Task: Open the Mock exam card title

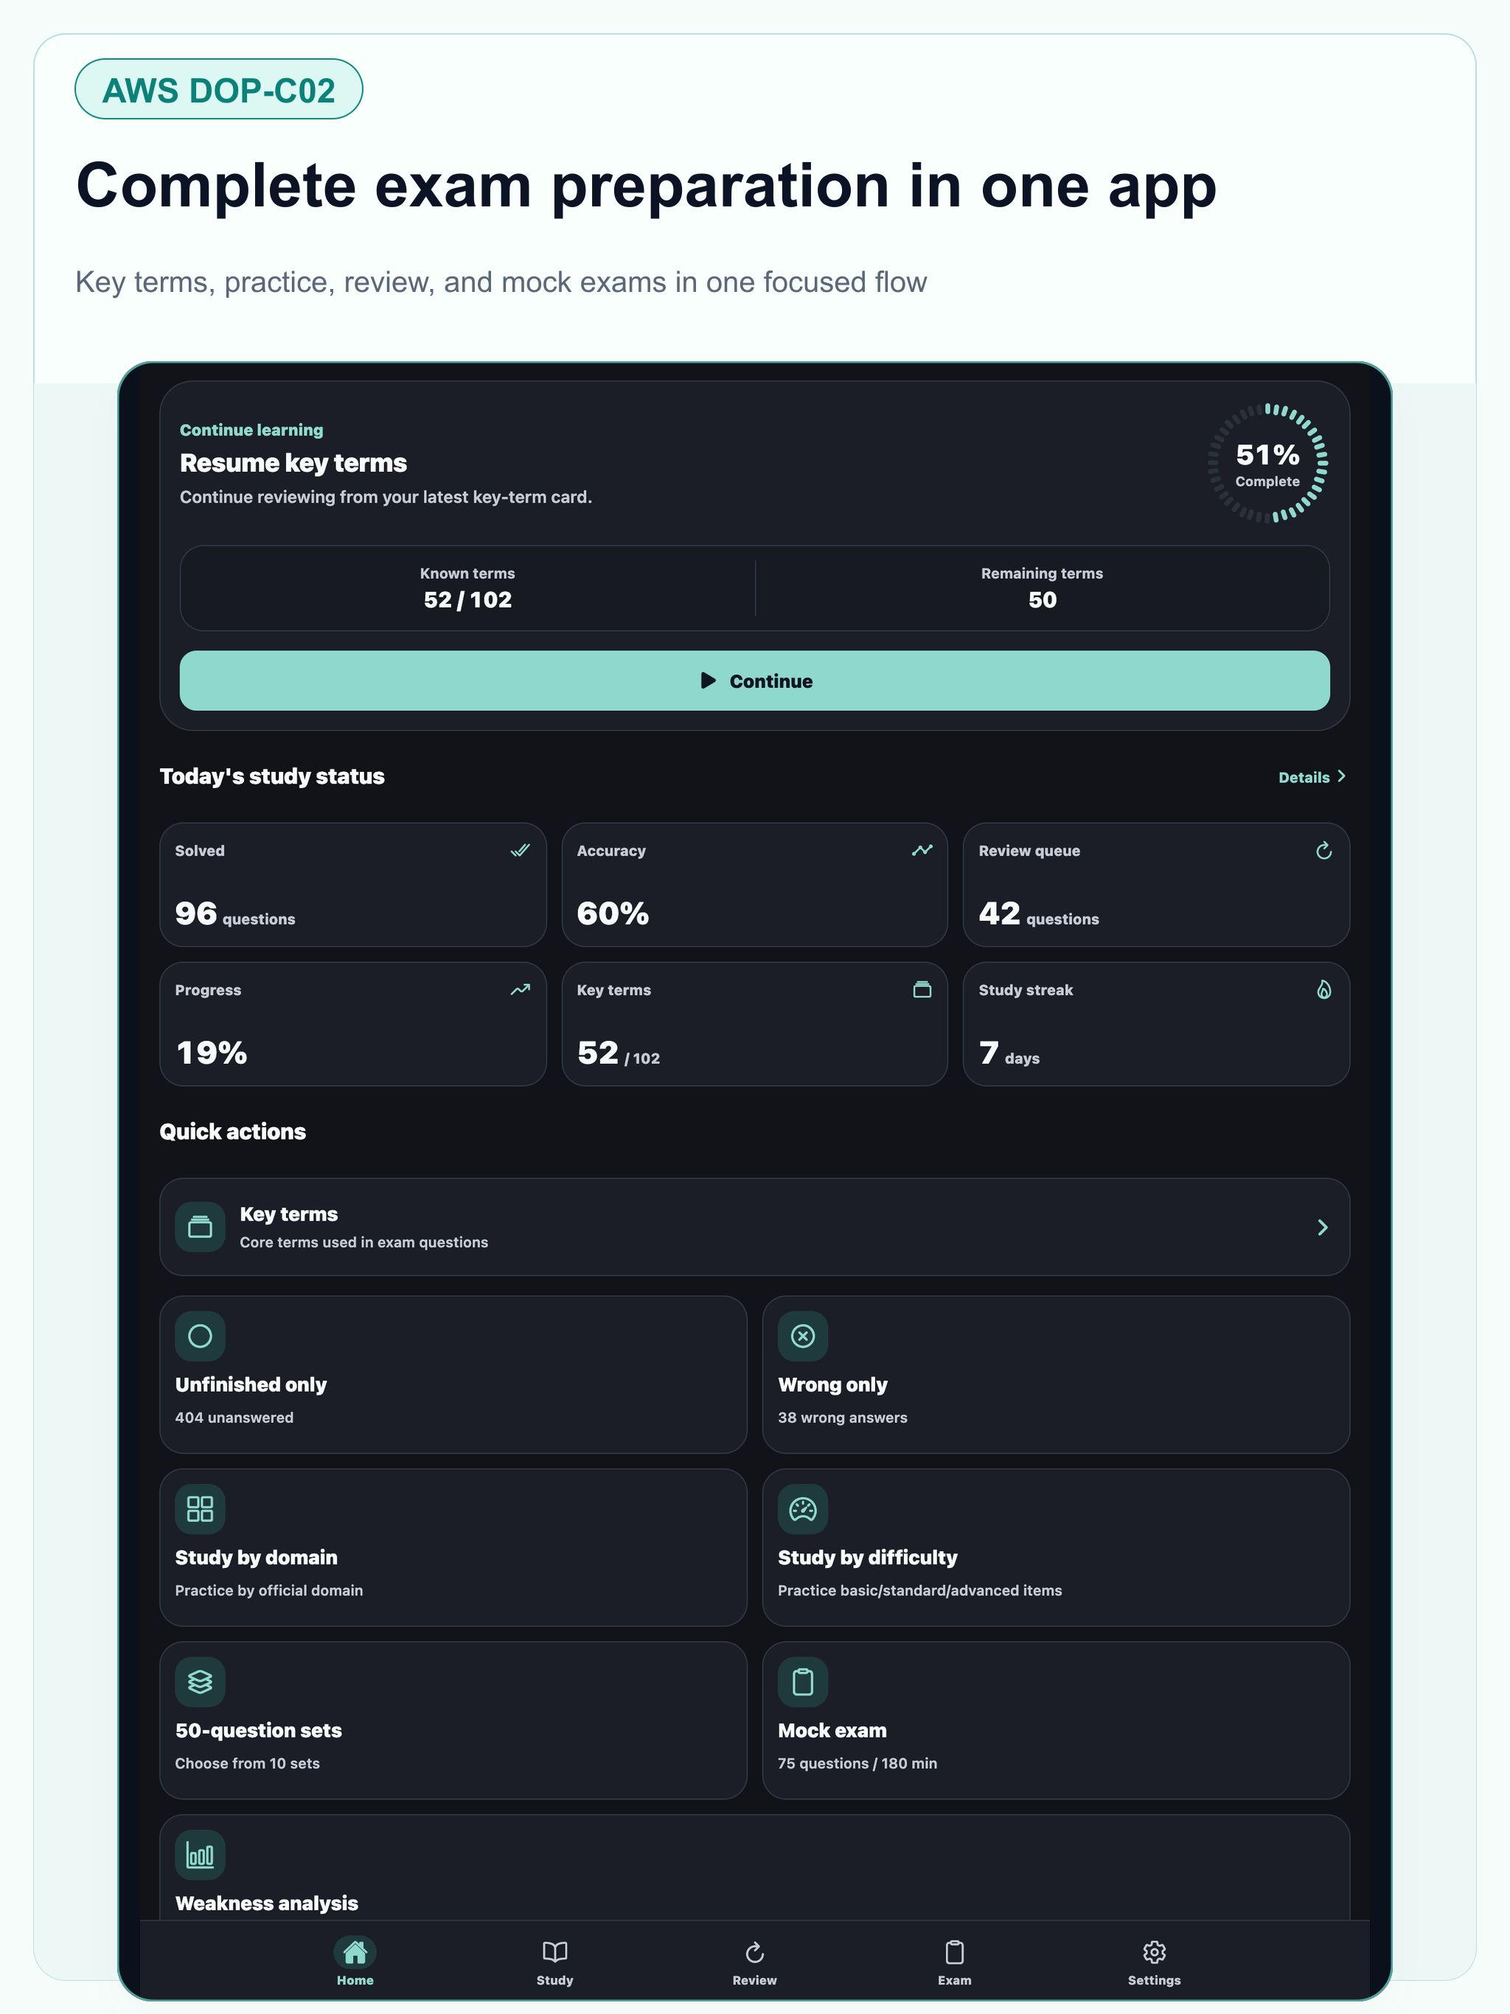Action: click(x=832, y=1730)
